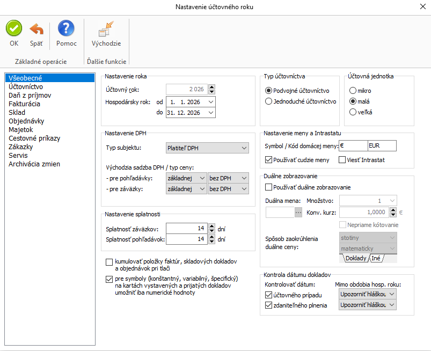Open účtovného prípadu warning dropdown
Screen dimensions: 431x351
point(392,294)
